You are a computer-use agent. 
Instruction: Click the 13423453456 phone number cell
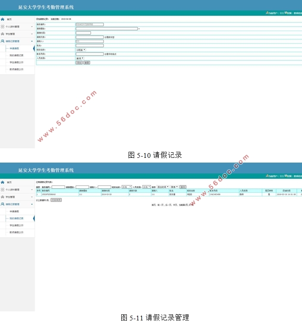215,194
